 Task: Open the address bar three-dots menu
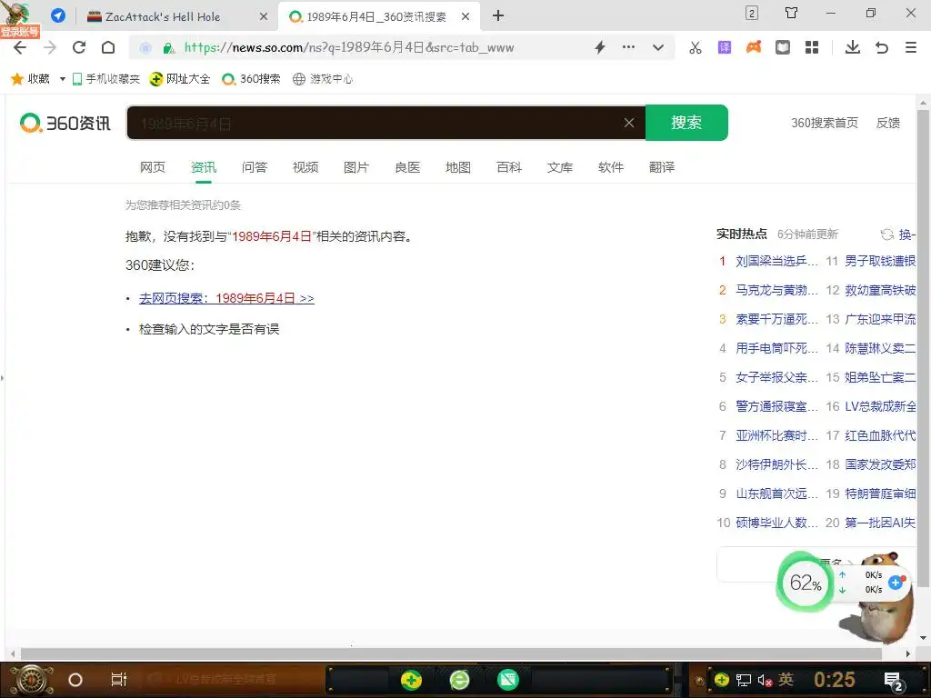tap(628, 47)
